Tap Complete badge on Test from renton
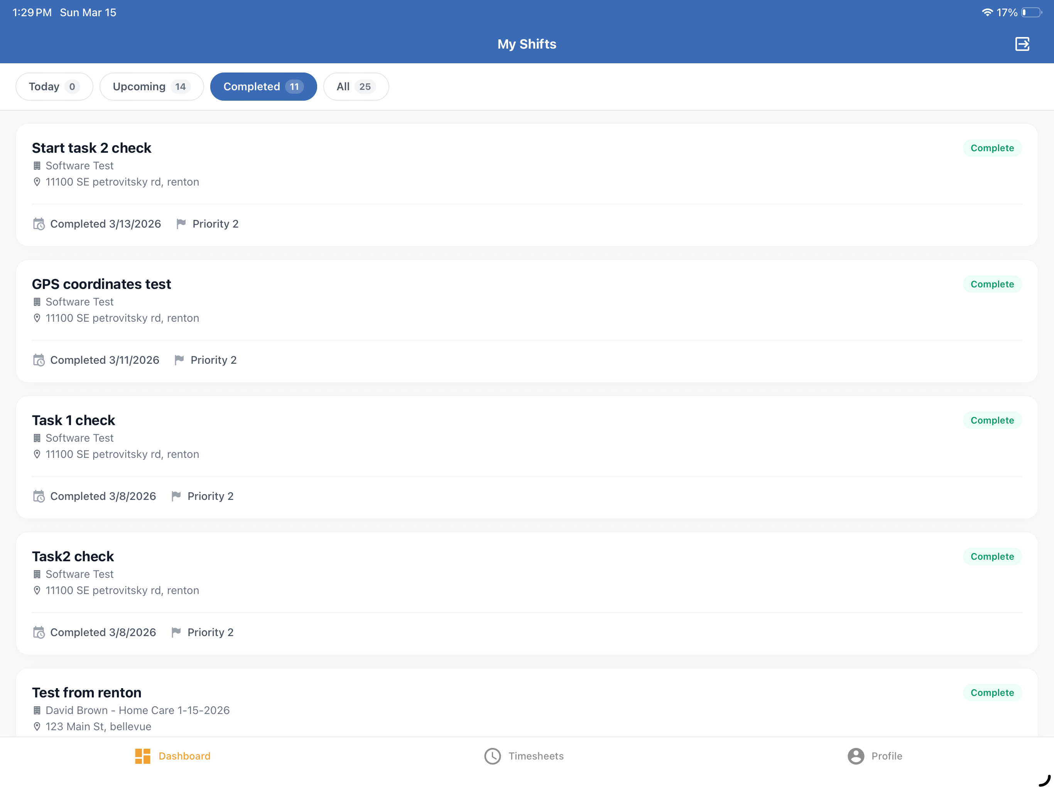 pyautogui.click(x=992, y=693)
